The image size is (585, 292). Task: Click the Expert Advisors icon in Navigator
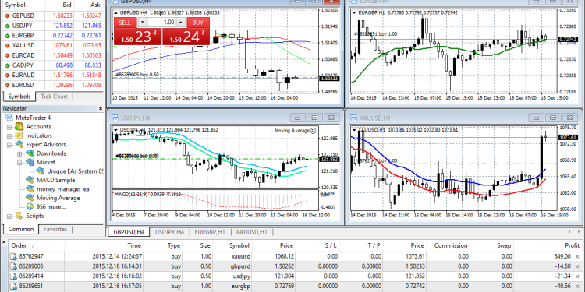click(19, 145)
